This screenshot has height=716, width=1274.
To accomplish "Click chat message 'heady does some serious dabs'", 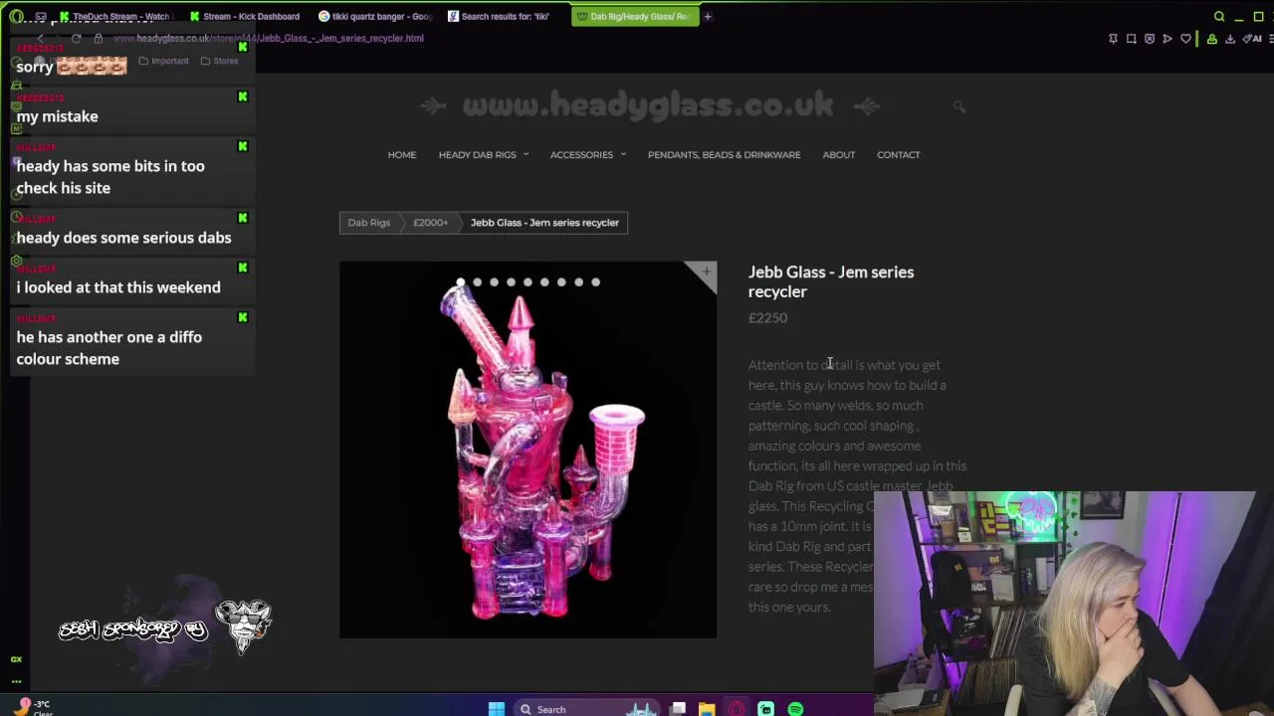I will pos(123,238).
